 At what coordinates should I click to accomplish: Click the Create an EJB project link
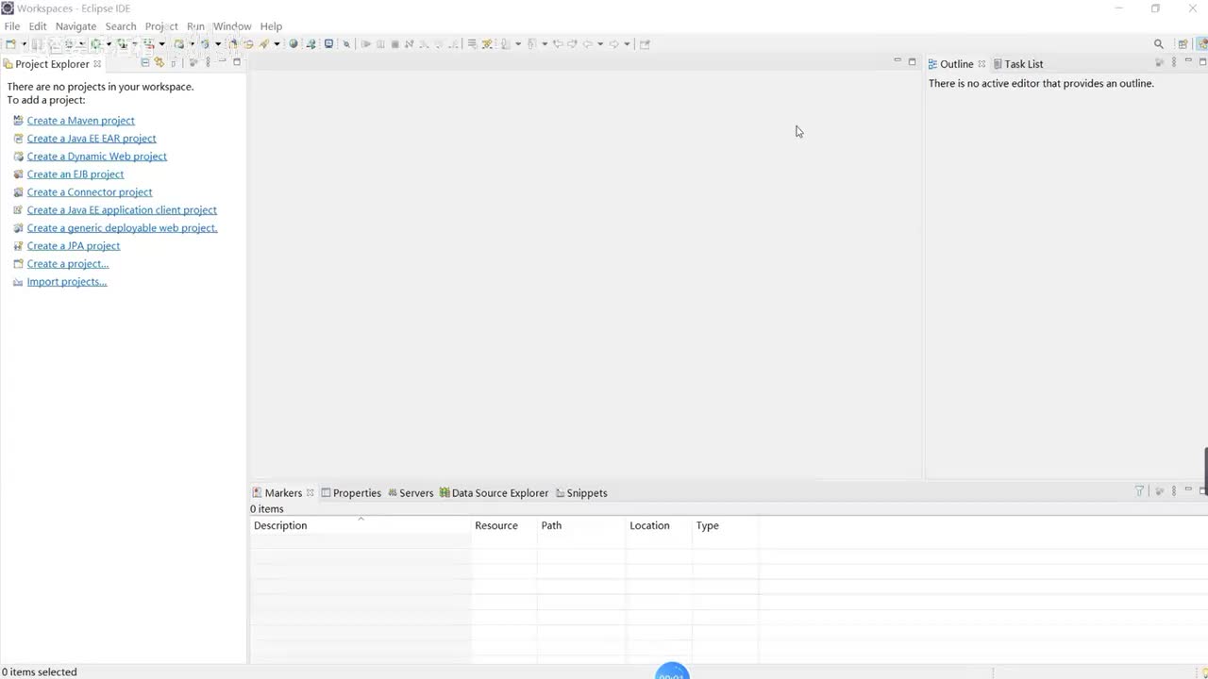point(75,174)
